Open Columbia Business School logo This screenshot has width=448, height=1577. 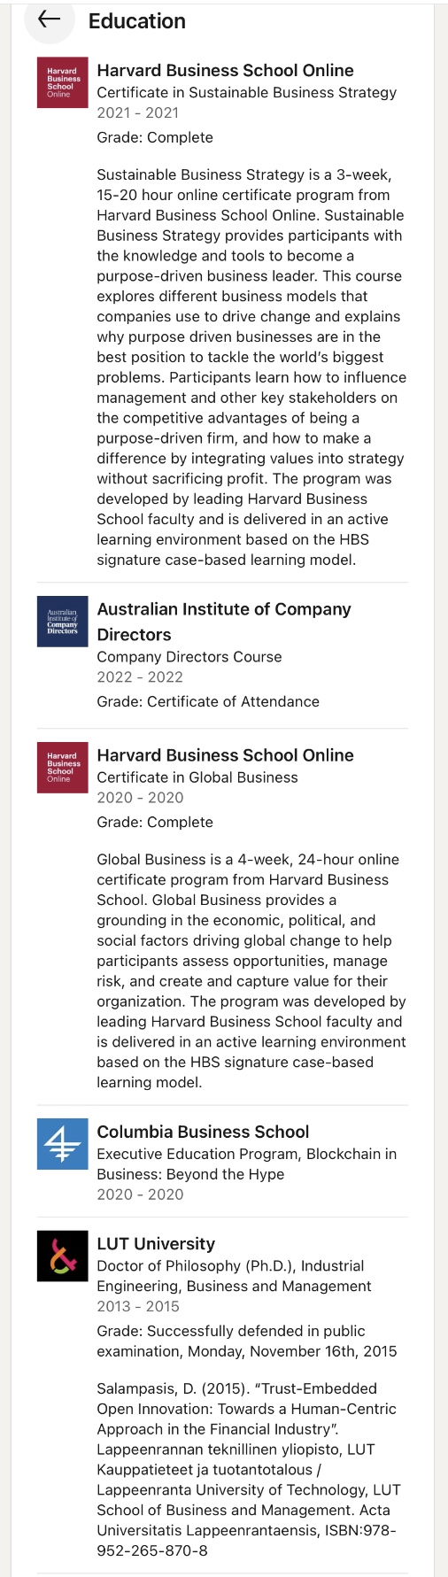pyautogui.click(x=62, y=1144)
